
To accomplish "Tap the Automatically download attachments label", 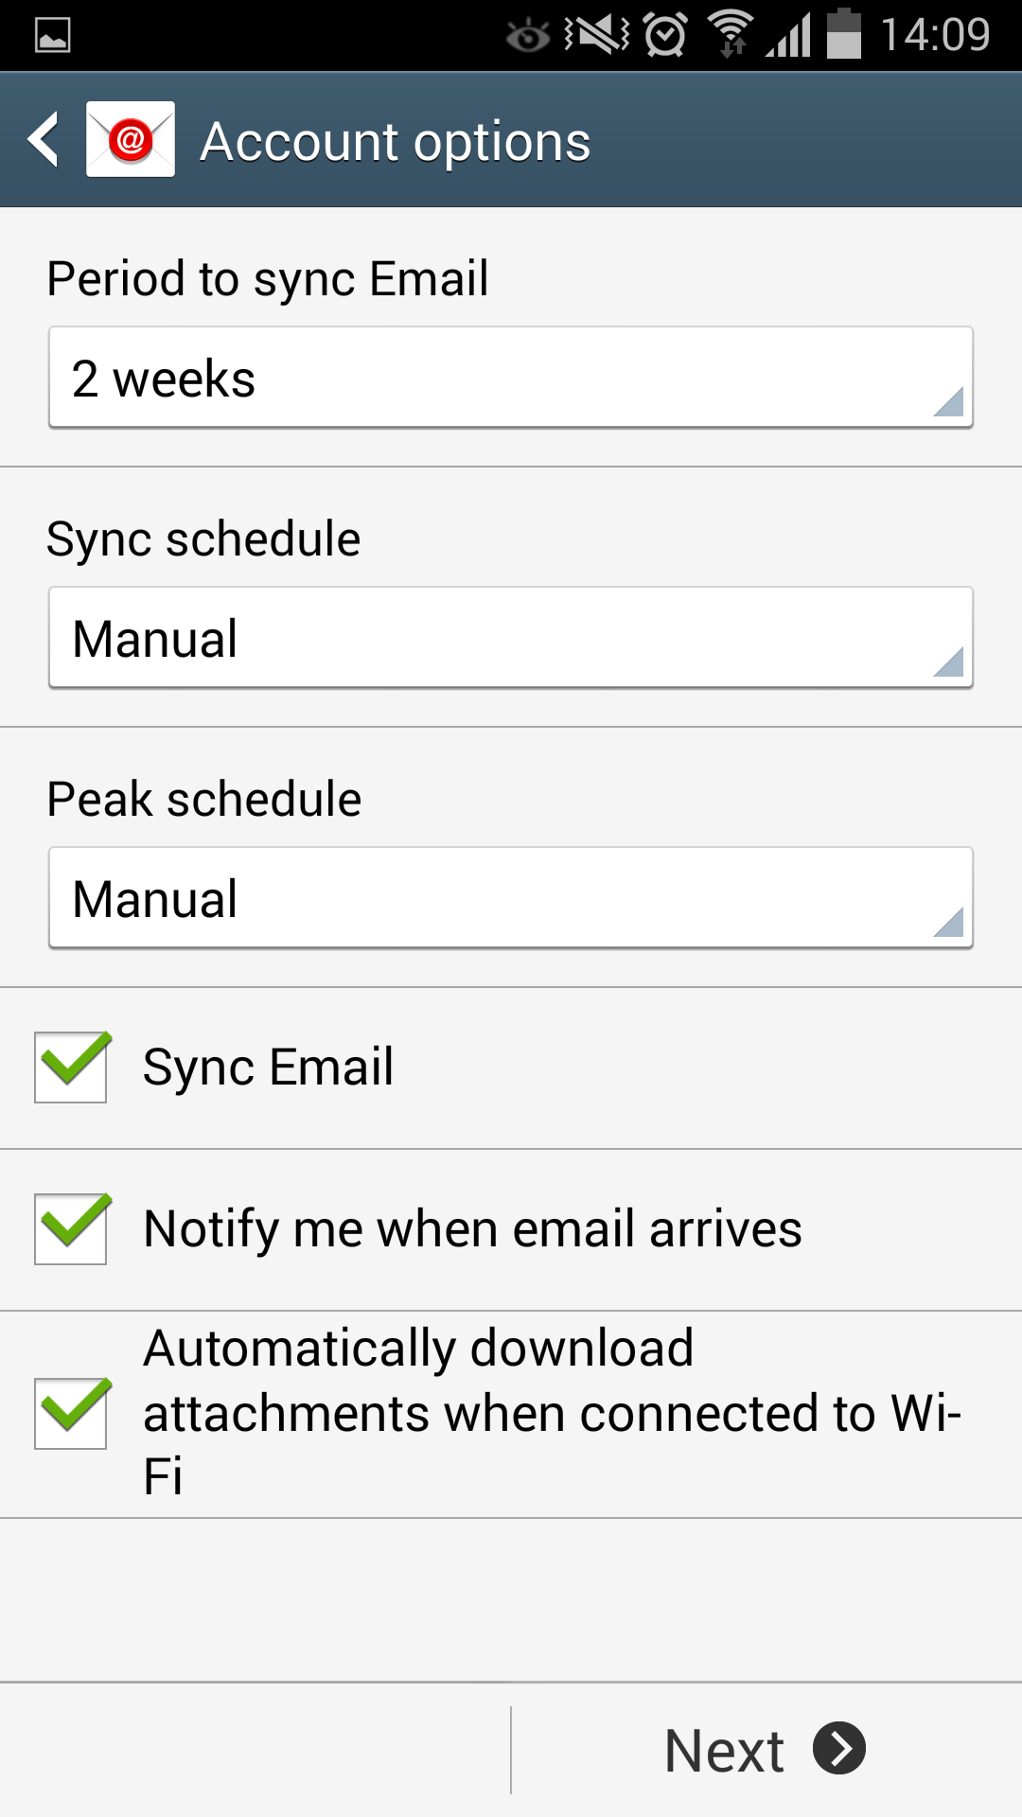I will 551,1413.
